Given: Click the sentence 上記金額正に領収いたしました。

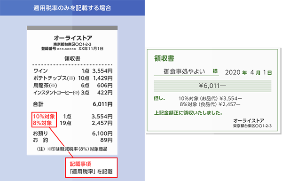Looking at the screenshot, I should pyautogui.click(x=188, y=113).
